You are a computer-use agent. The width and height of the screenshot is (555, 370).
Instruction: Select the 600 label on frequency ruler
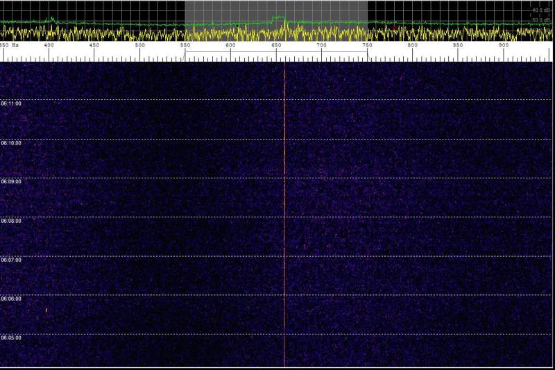point(230,45)
